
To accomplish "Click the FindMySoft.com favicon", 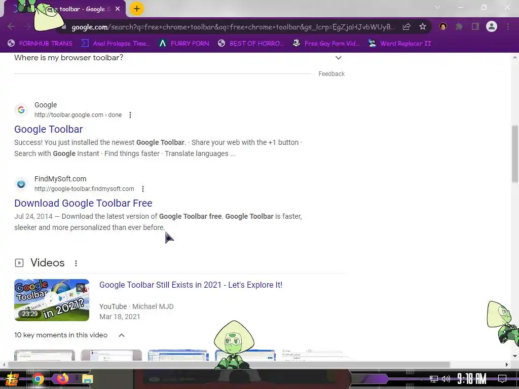I will pos(21,184).
